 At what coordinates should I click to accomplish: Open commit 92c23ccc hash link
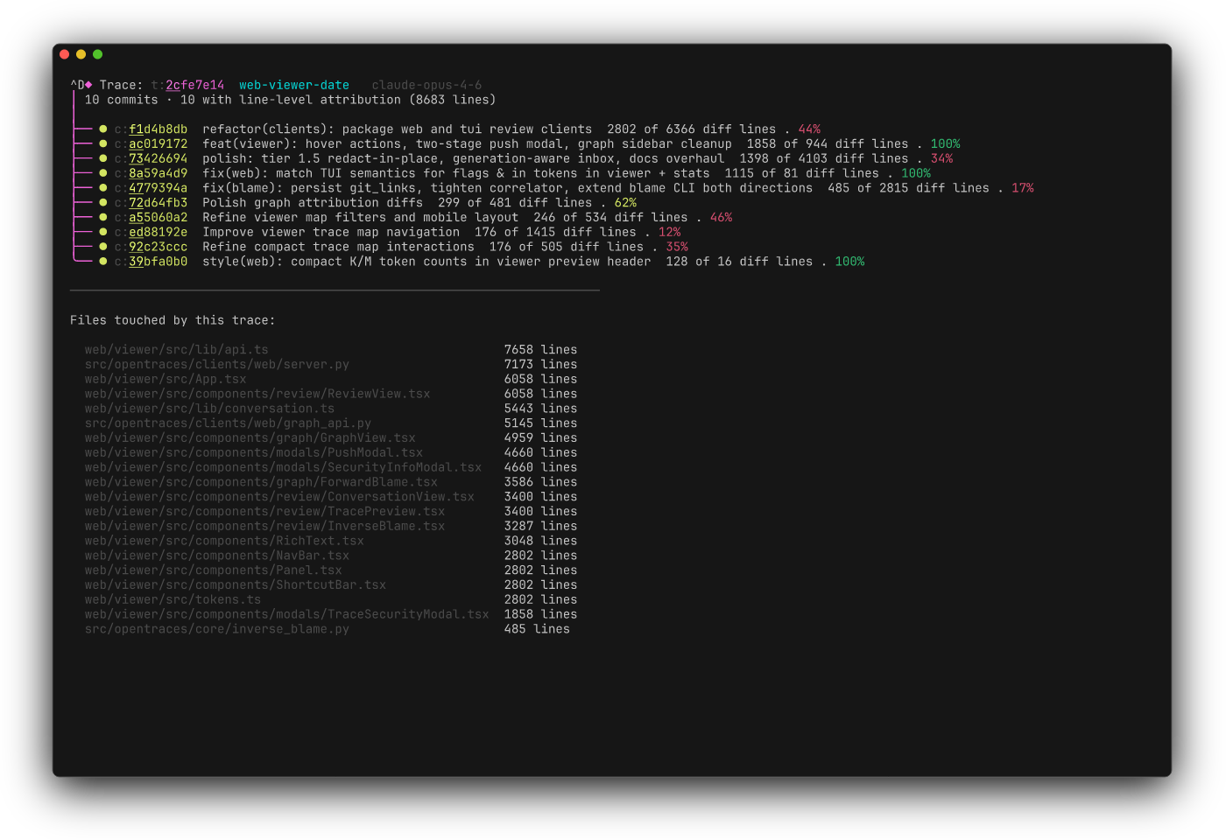click(158, 247)
